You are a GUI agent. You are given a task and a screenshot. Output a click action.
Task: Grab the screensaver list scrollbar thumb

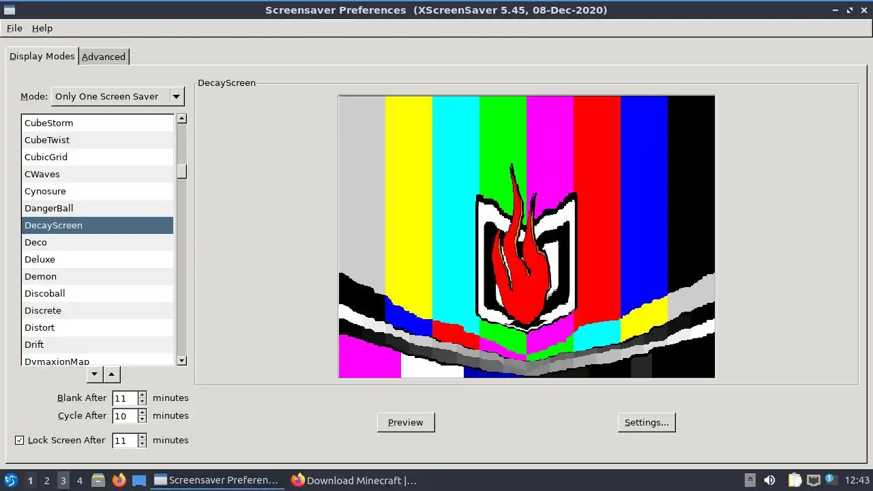click(x=181, y=171)
